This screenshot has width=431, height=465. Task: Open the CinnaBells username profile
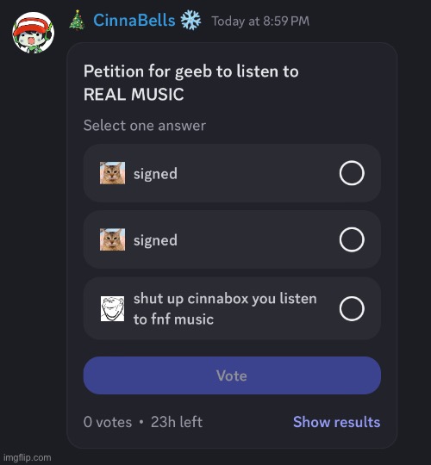coord(134,21)
